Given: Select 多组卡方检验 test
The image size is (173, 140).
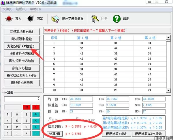Looking at the screenshot, I should tap(22, 68).
